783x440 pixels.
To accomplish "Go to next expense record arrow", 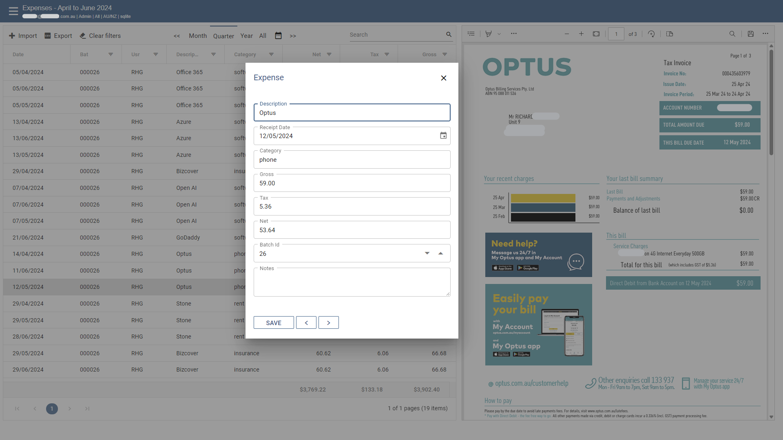I will (x=328, y=323).
